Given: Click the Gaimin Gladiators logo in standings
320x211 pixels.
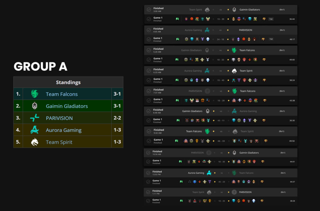Looking at the screenshot, I should point(35,106).
